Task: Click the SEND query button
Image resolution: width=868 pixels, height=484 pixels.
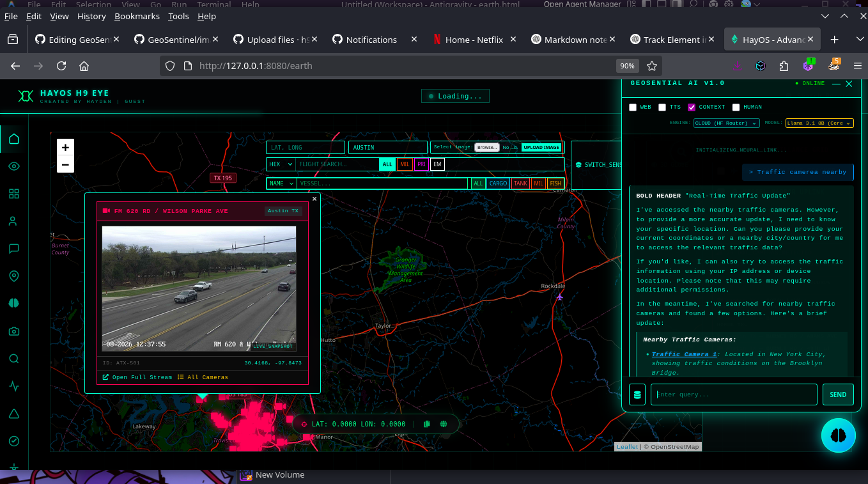Action: (x=838, y=394)
